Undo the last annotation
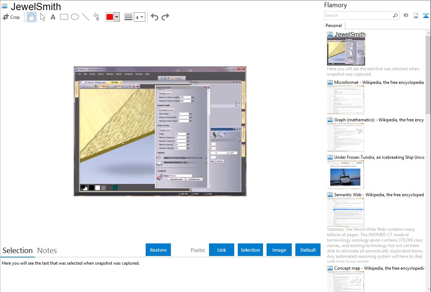 point(154,17)
